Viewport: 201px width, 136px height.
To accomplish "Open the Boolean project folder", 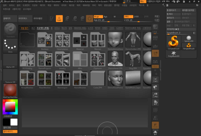I will [x=45, y=40].
